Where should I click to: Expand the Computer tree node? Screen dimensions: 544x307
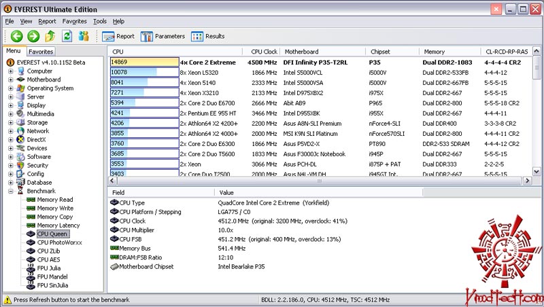[x=11, y=71]
